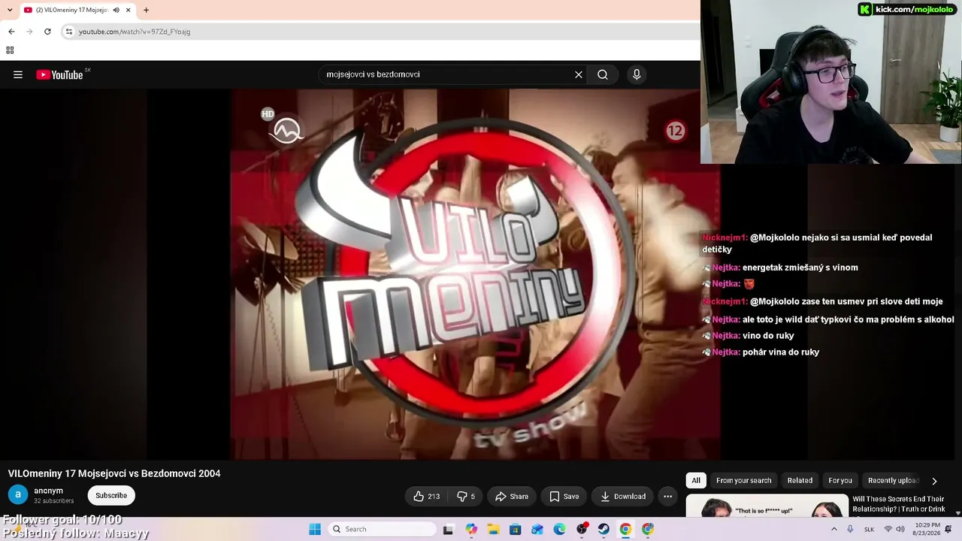
Task: Open Will These Secrets End Their Relationship video
Action: point(898,504)
